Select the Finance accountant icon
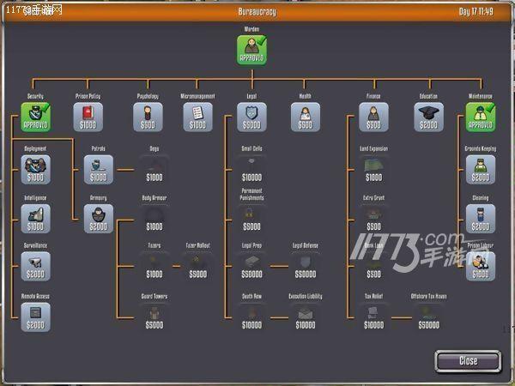The image size is (515, 386). coord(373,117)
